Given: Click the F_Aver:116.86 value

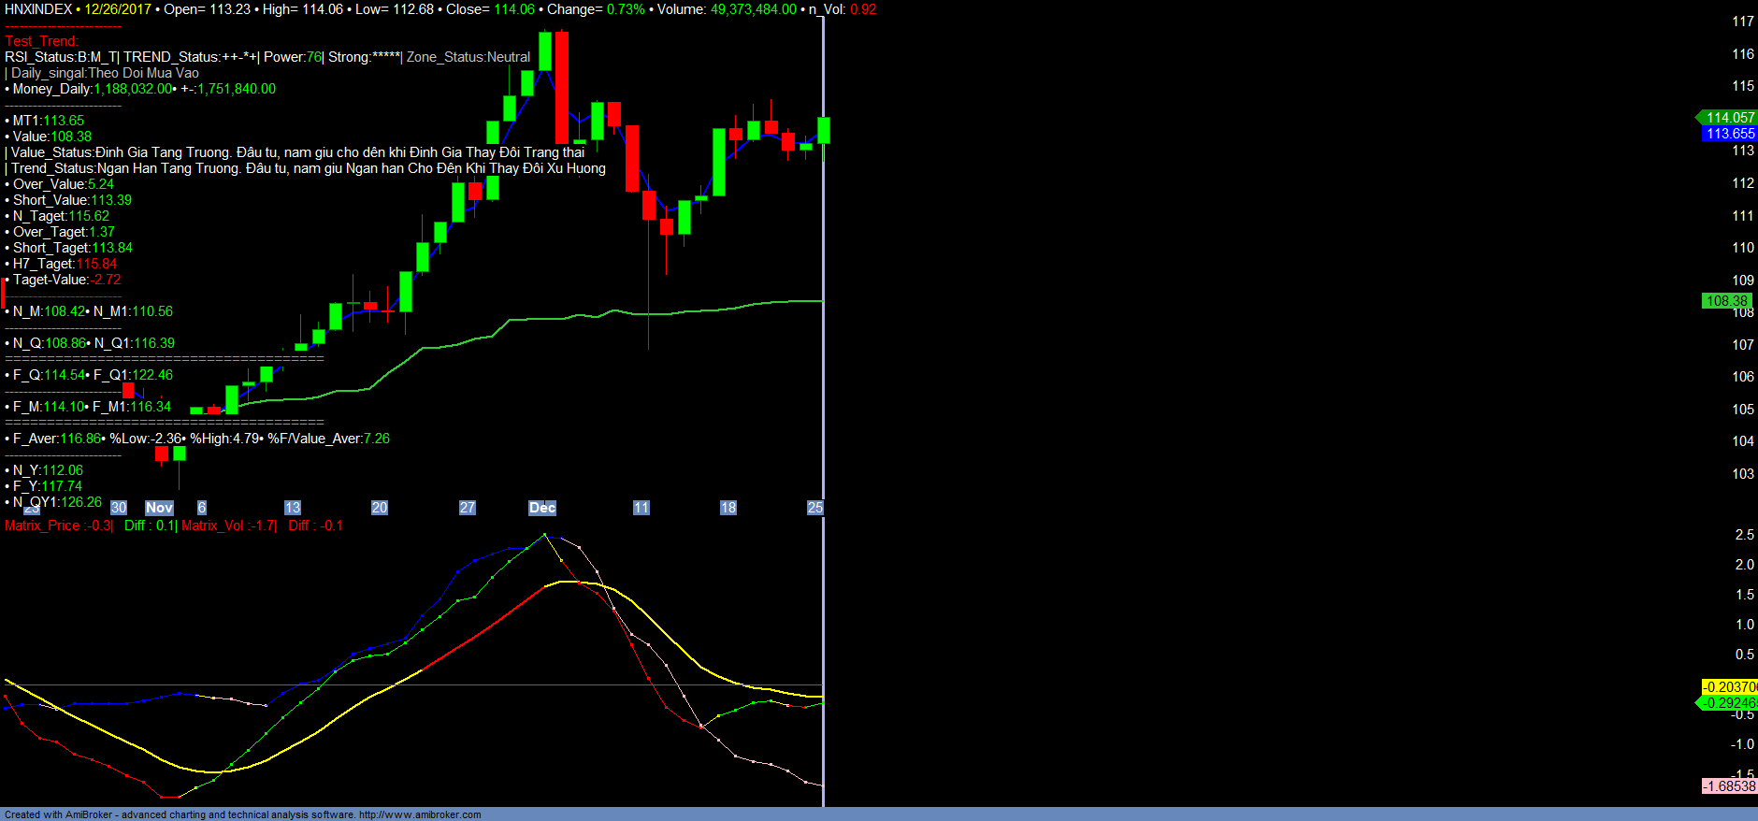Looking at the screenshot, I should click(57, 439).
